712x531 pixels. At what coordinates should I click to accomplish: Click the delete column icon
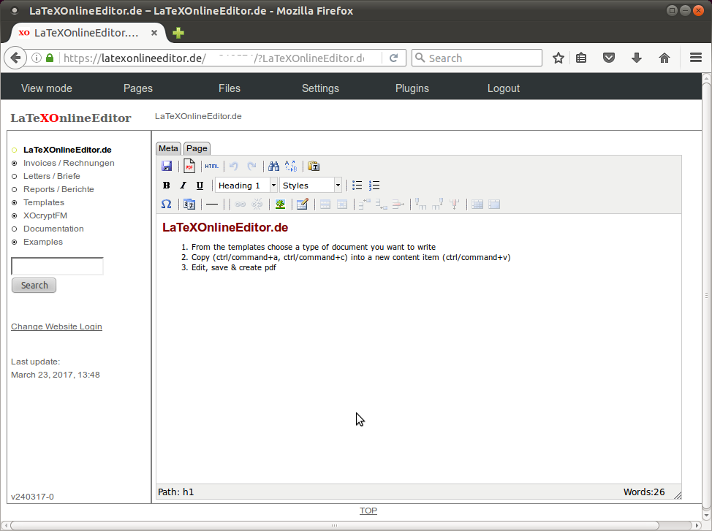[x=455, y=205]
